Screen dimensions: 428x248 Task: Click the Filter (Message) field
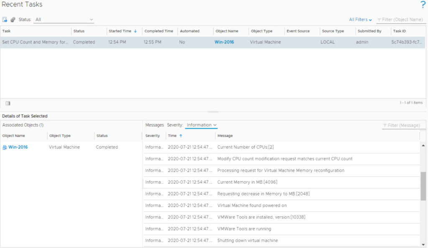click(x=403, y=125)
